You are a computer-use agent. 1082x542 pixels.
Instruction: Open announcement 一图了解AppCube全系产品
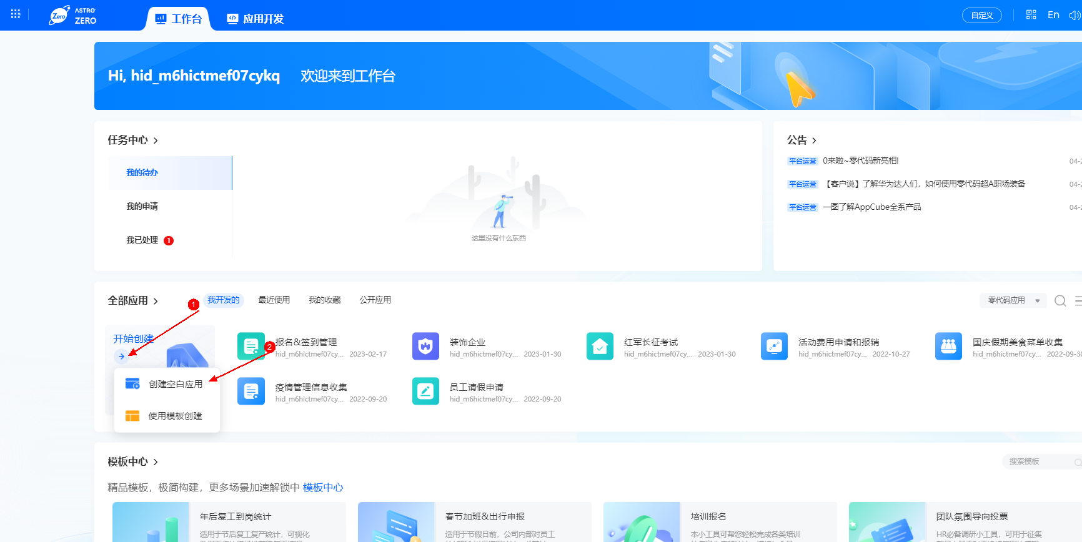(871, 207)
